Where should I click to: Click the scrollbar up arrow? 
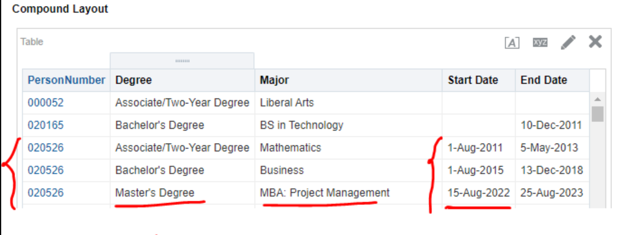pos(598,99)
